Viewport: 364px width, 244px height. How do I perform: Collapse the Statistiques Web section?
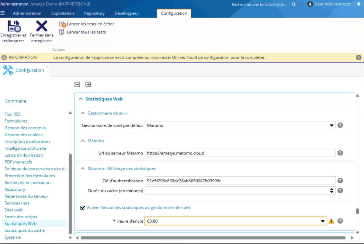pos(81,99)
